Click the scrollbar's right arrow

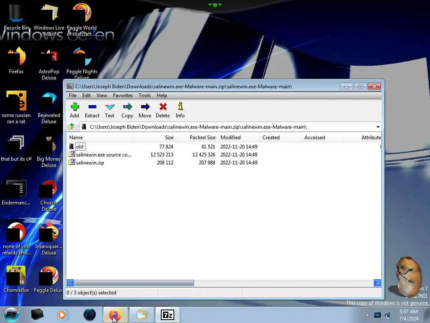pyautogui.click(x=377, y=283)
